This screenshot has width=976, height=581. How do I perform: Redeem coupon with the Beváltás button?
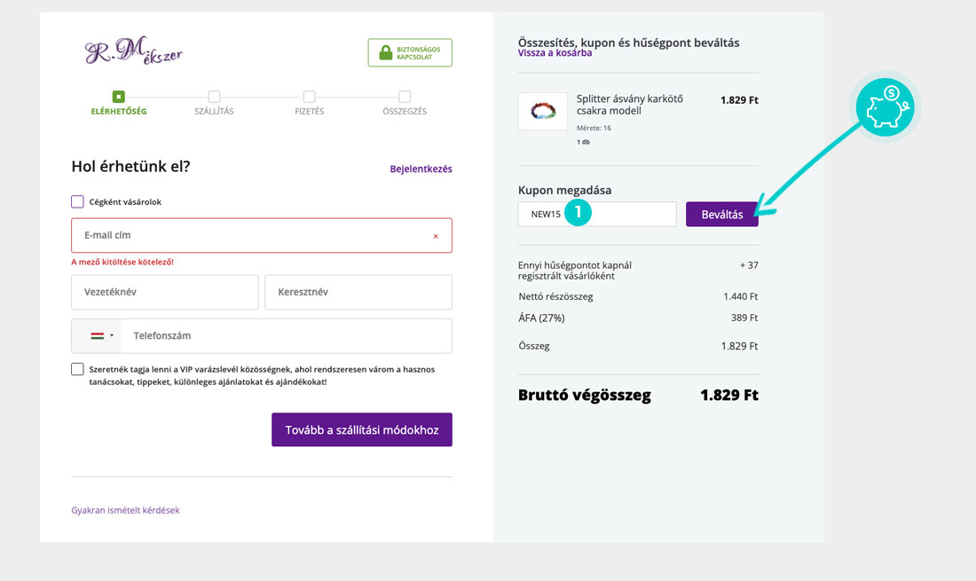tap(721, 215)
